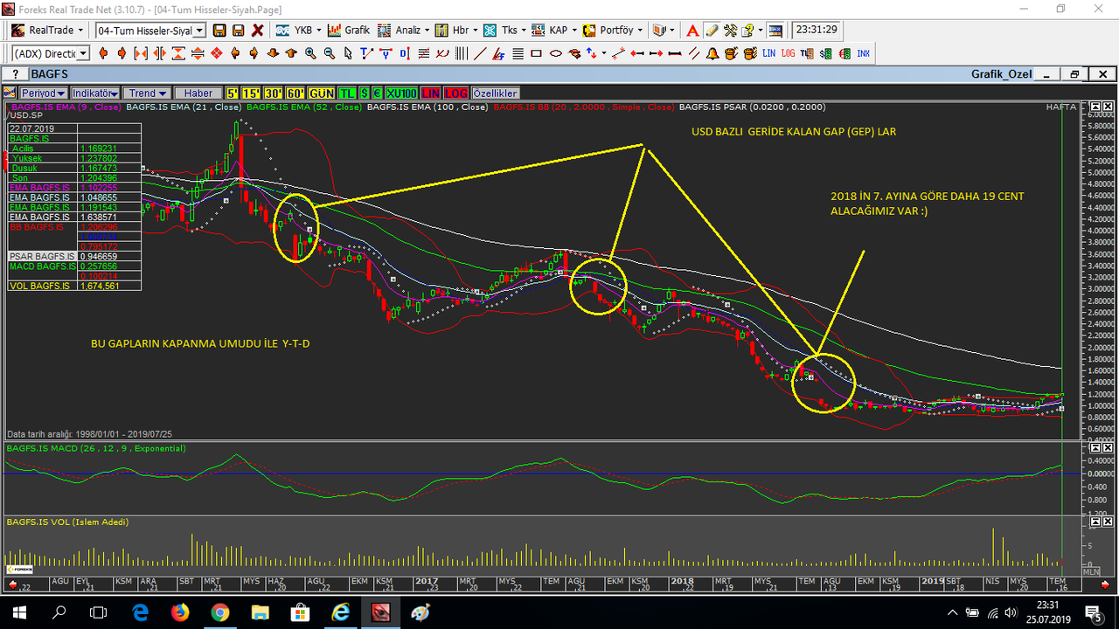
Task: Restore the Grafik_Ozel chart window
Action: point(1074,74)
